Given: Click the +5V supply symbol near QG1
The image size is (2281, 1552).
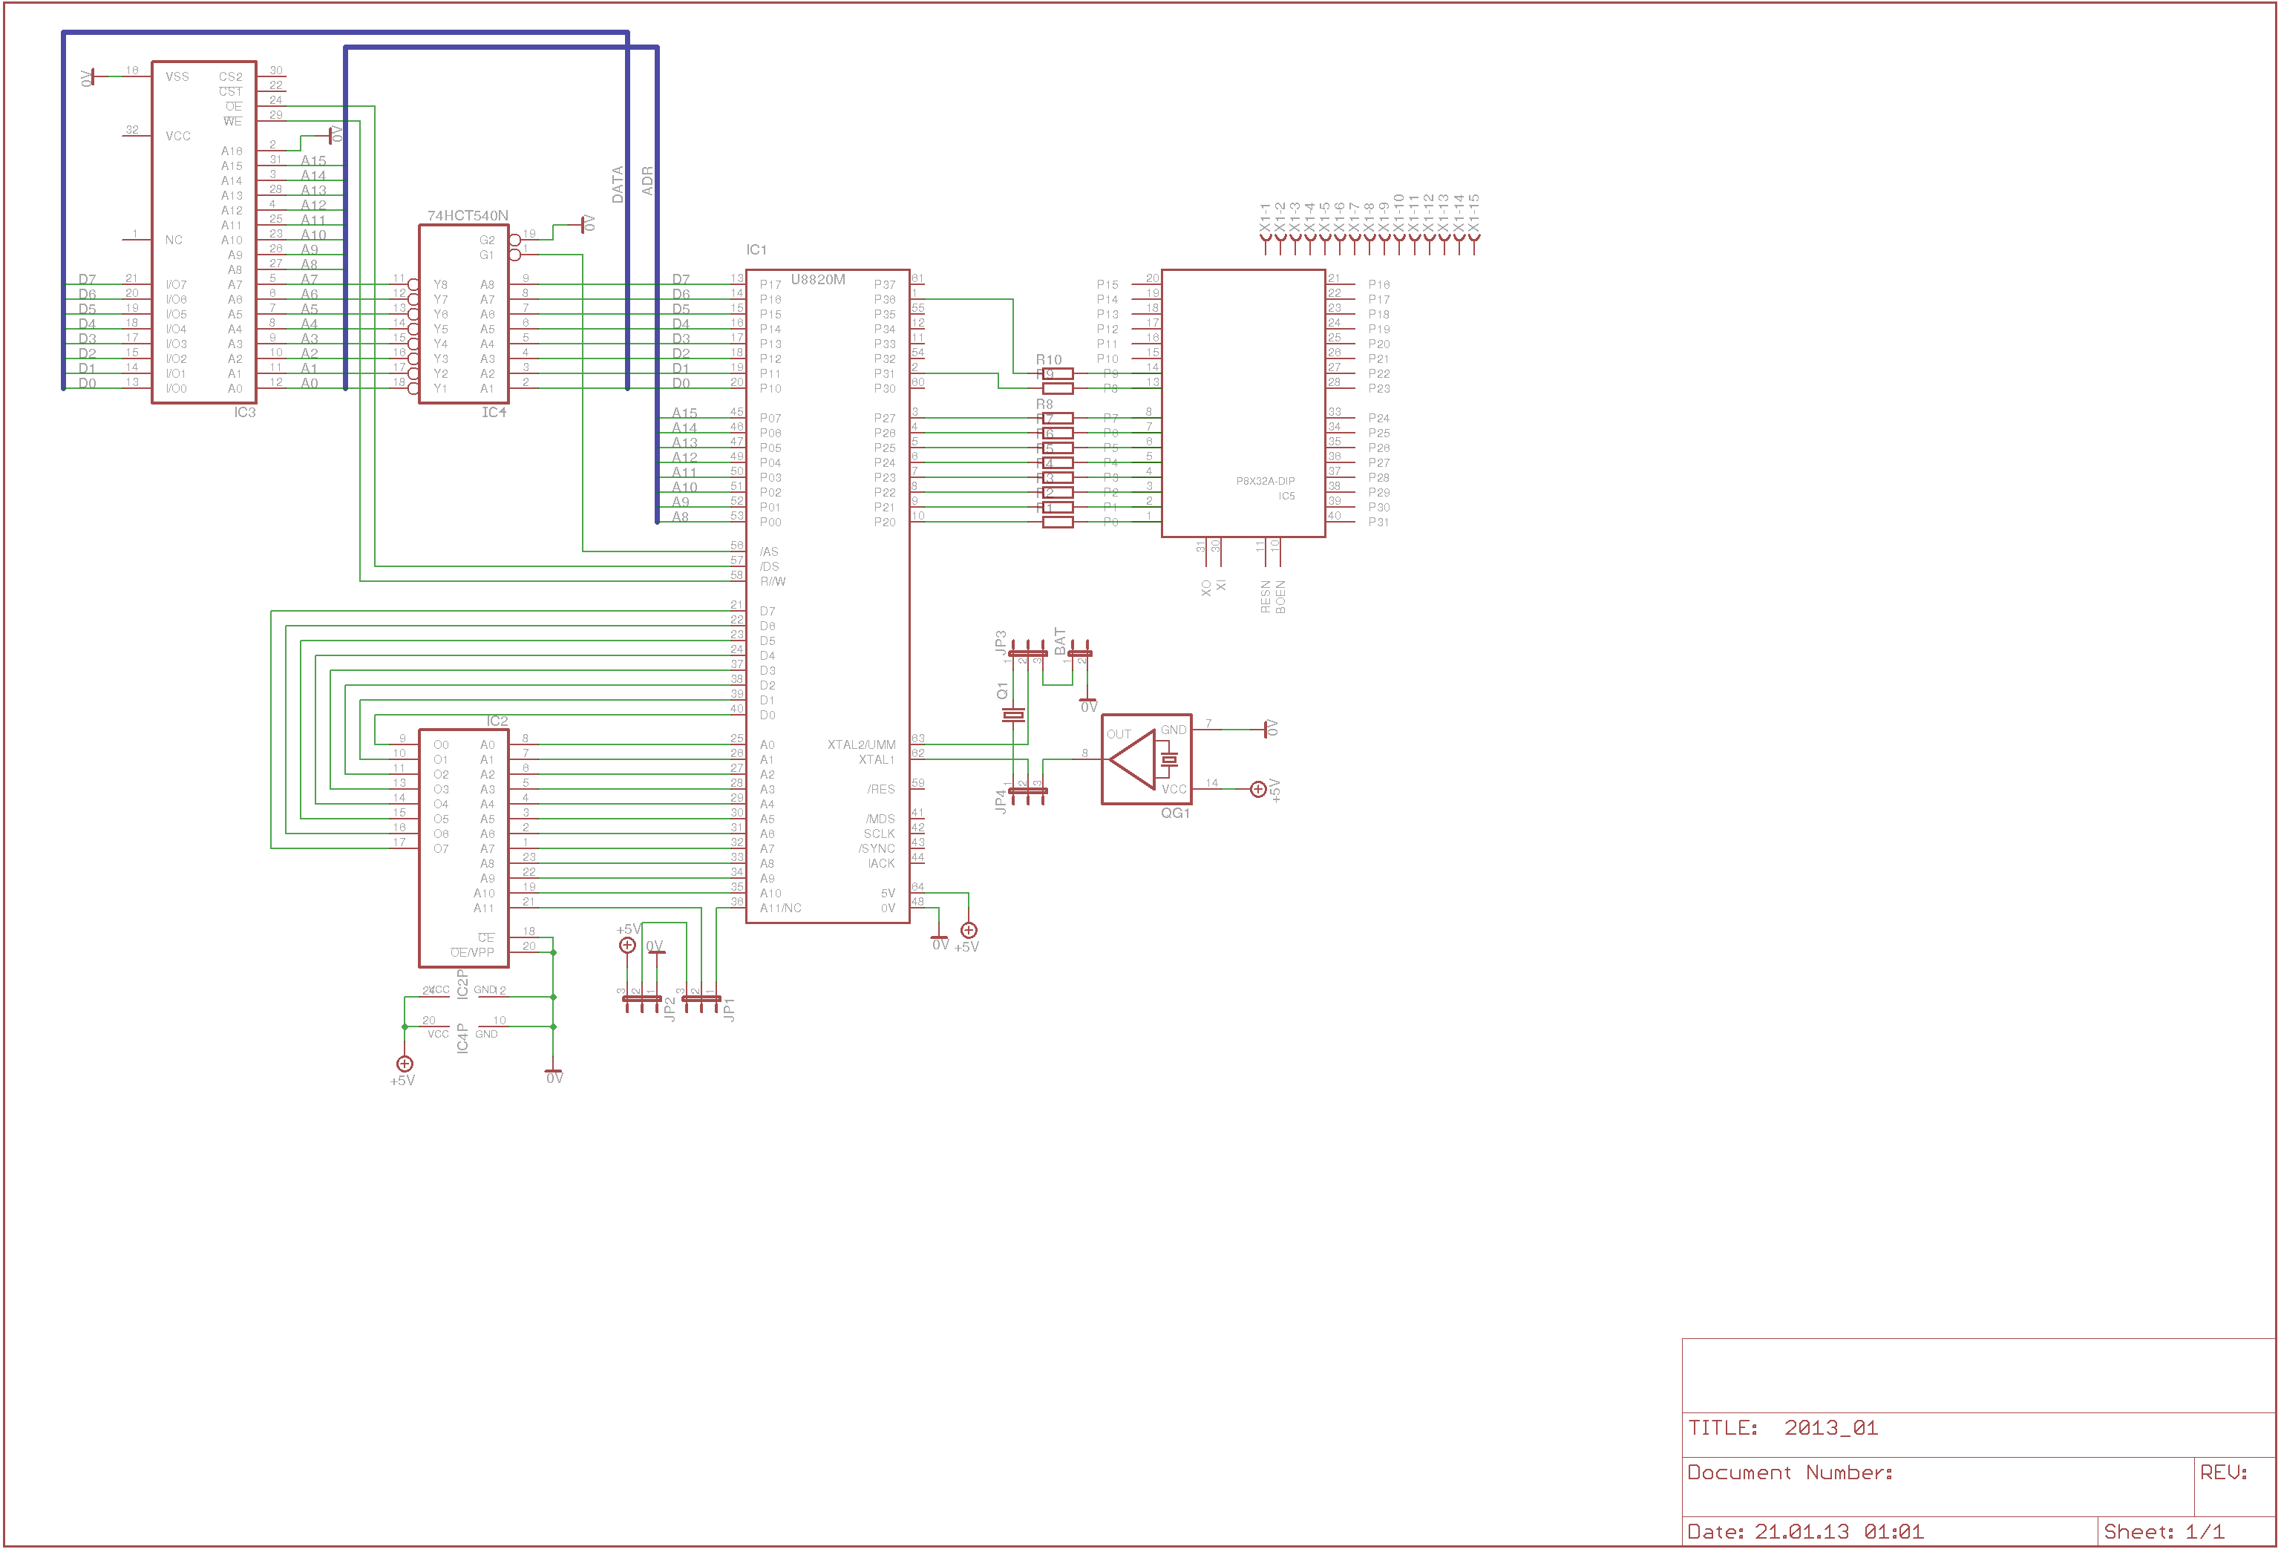Looking at the screenshot, I should (1257, 789).
